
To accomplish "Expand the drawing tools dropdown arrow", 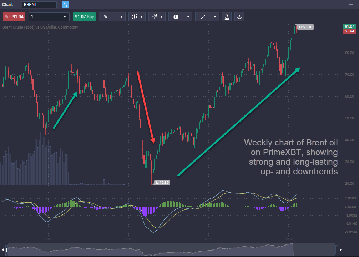I will coord(214,16).
